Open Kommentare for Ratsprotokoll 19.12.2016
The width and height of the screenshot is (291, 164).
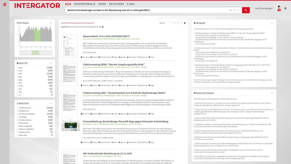pos(104,57)
